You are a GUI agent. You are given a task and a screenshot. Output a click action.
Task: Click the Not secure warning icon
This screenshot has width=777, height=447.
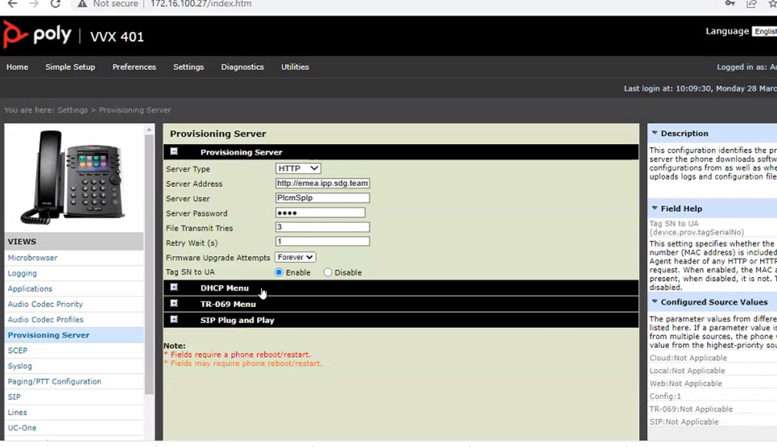pyautogui.click(x=82, y=4)
